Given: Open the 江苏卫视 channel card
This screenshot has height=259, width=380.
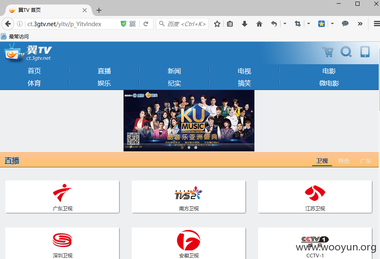Looking at the screenshot, I should pos(315,197).
